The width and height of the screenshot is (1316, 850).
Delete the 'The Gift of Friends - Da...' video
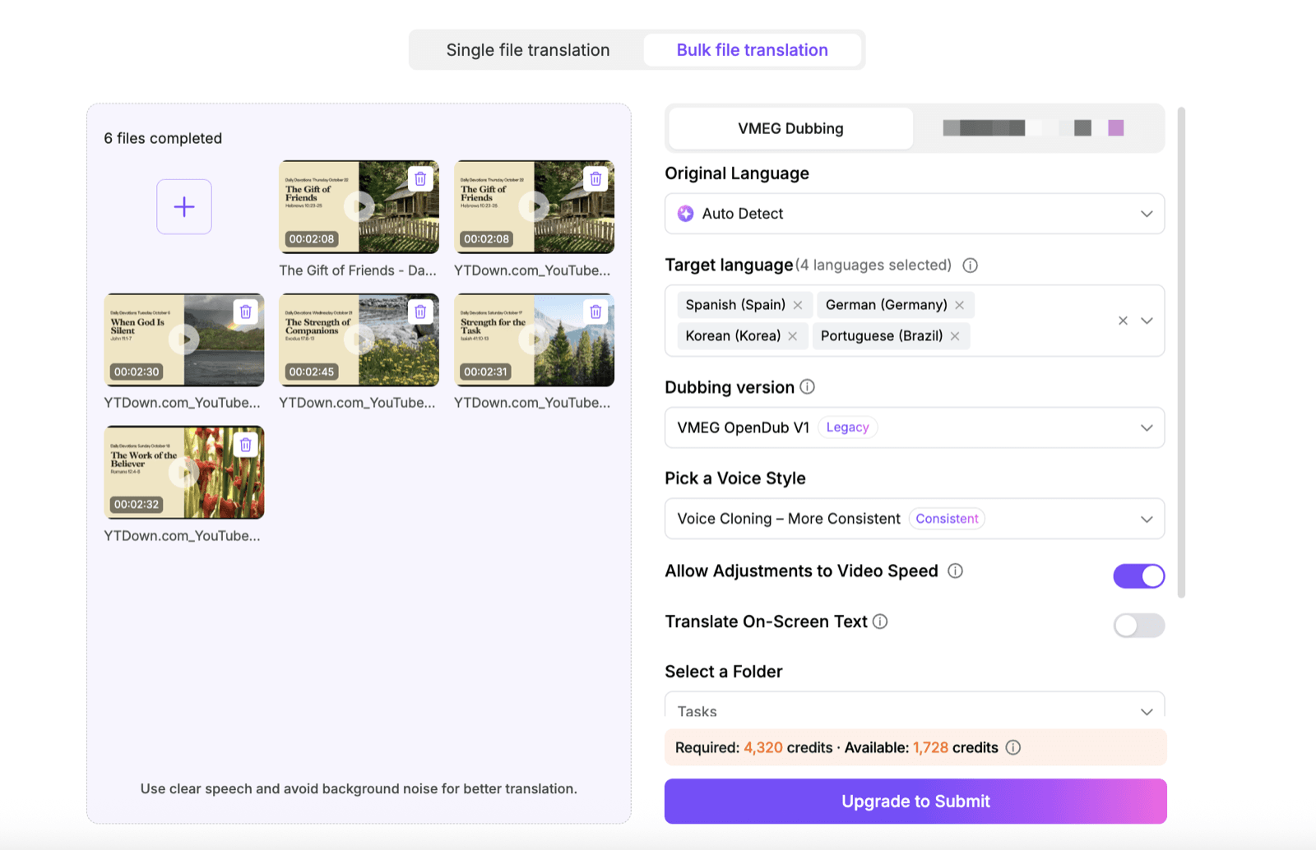[420, 178]
